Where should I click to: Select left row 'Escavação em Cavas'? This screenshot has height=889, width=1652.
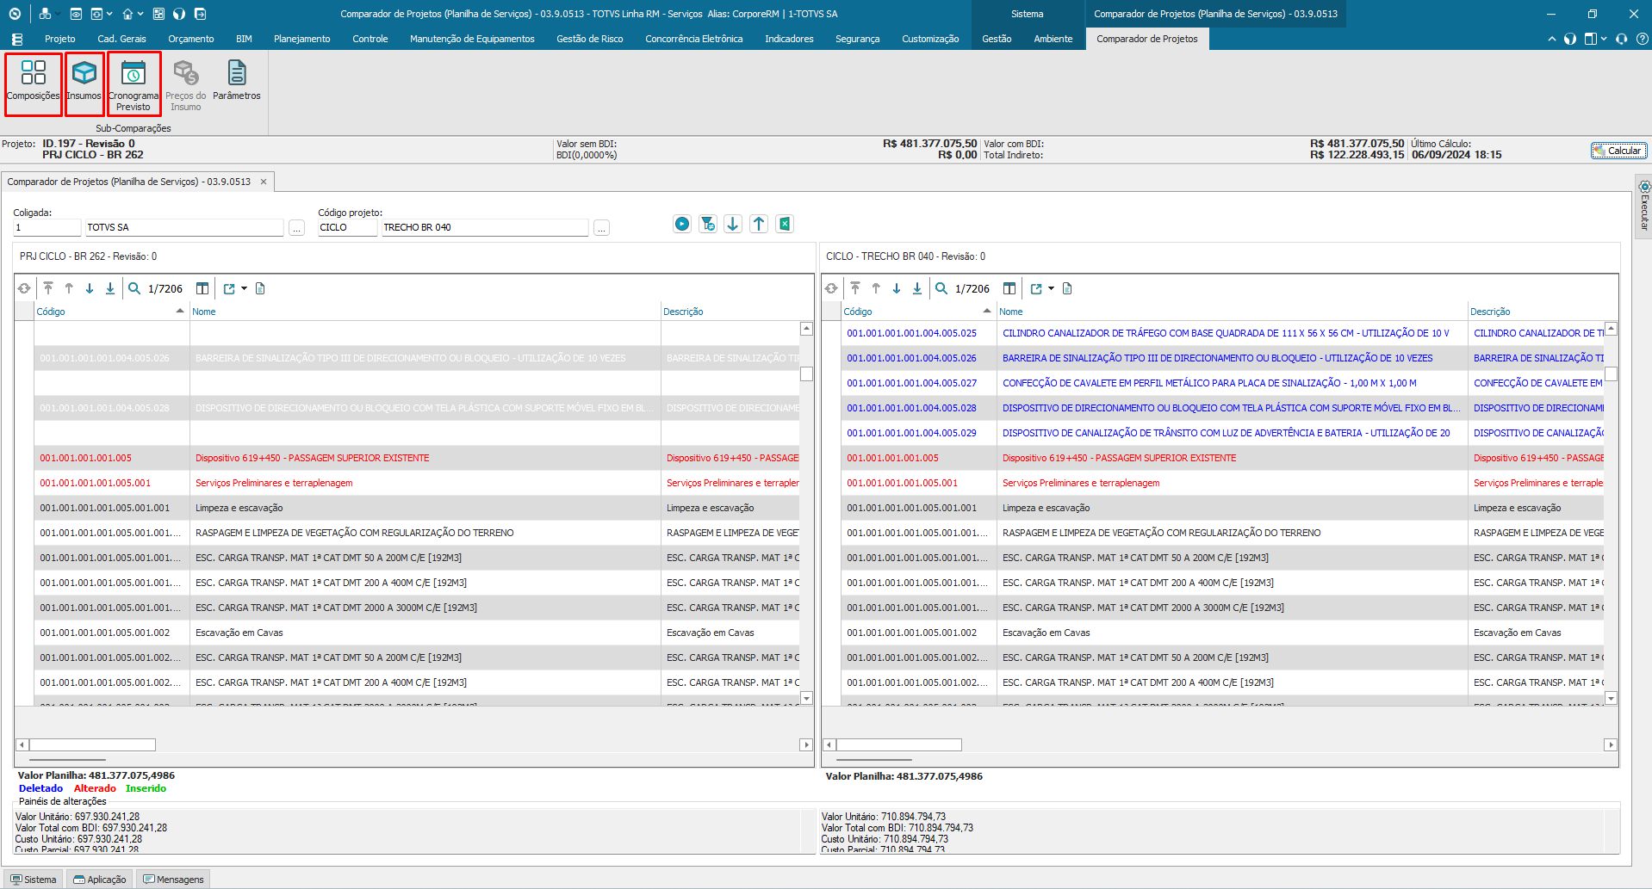(x=418, y=633)
